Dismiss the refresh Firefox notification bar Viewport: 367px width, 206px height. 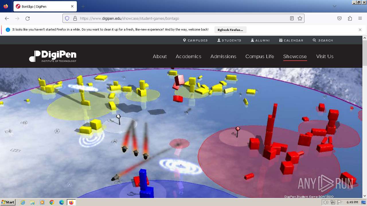click(360, 30)
